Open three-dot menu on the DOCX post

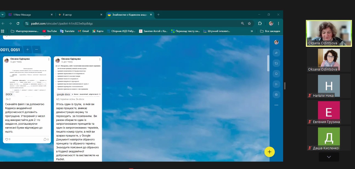[49, 59]
